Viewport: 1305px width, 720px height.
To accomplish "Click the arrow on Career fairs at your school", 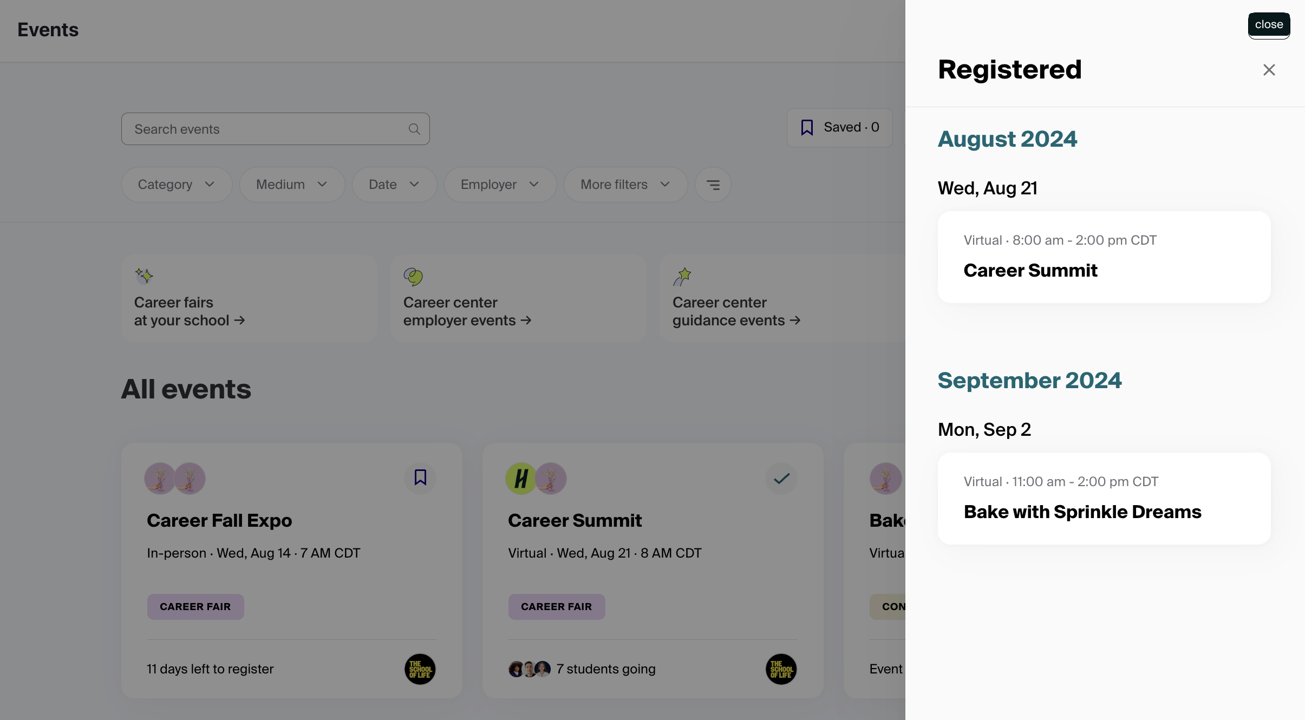I will (240, 320).
